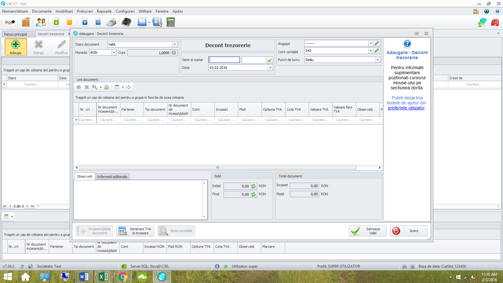
Task: Open Chrome from the taskbar
Action: click(123, 277)
